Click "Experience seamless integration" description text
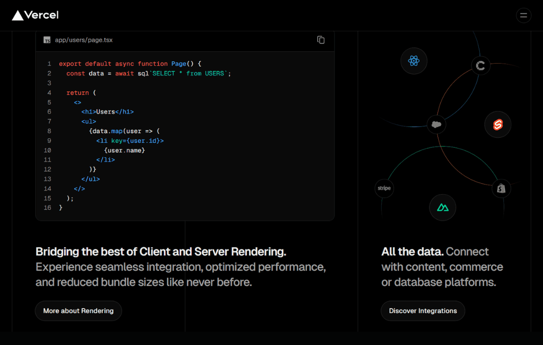This screenshot has height=345, width=543. (x=181, y=275)
